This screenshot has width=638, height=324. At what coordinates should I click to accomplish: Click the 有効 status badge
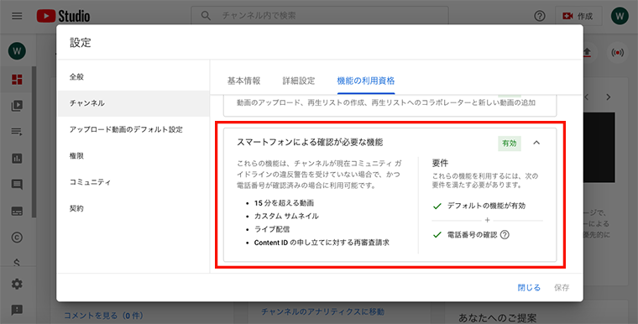[x=510, y=144]
